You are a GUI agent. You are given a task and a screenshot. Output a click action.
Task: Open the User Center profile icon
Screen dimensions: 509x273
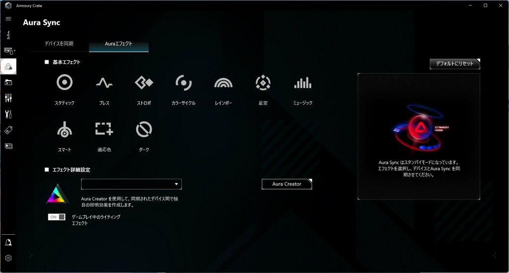pos(8,243)
